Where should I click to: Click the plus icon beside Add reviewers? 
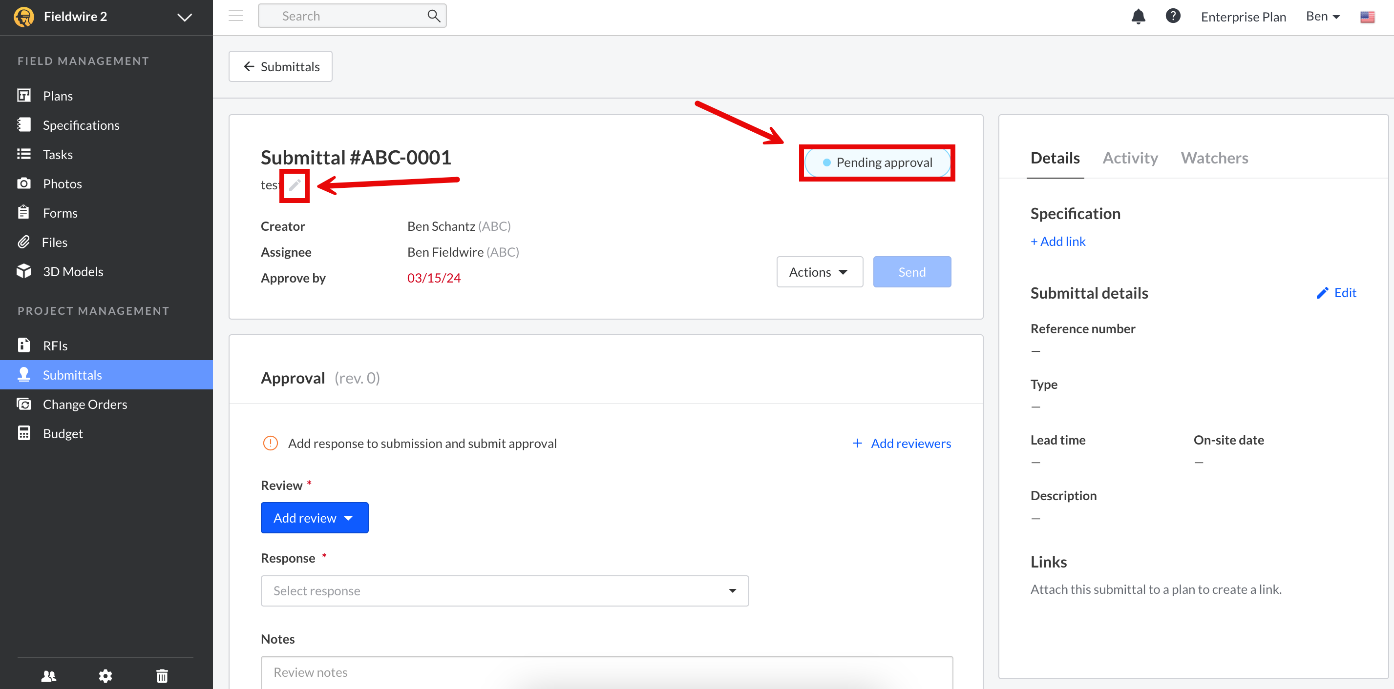(857, 443)
